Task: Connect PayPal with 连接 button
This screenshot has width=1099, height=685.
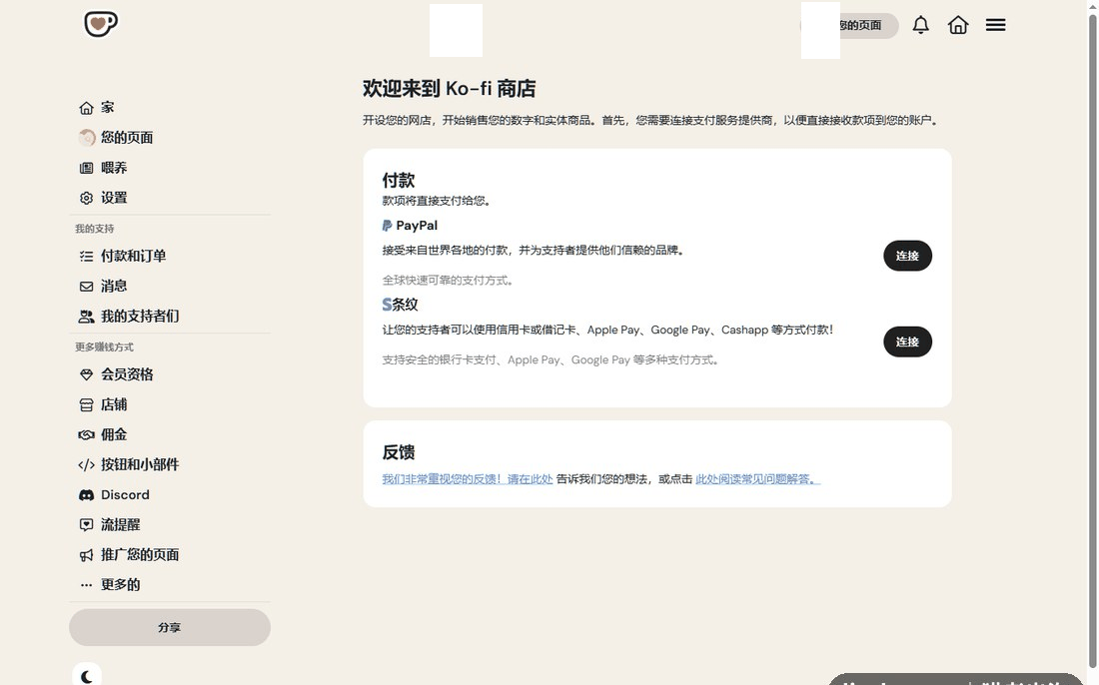Action: (x=907, y=256)
